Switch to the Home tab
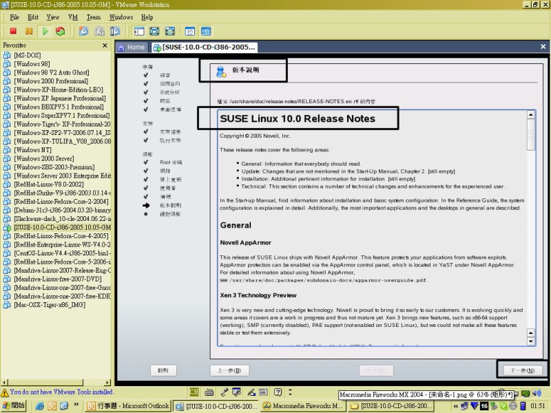The height and width of the screenshot is (413, 551). point(131,47)
